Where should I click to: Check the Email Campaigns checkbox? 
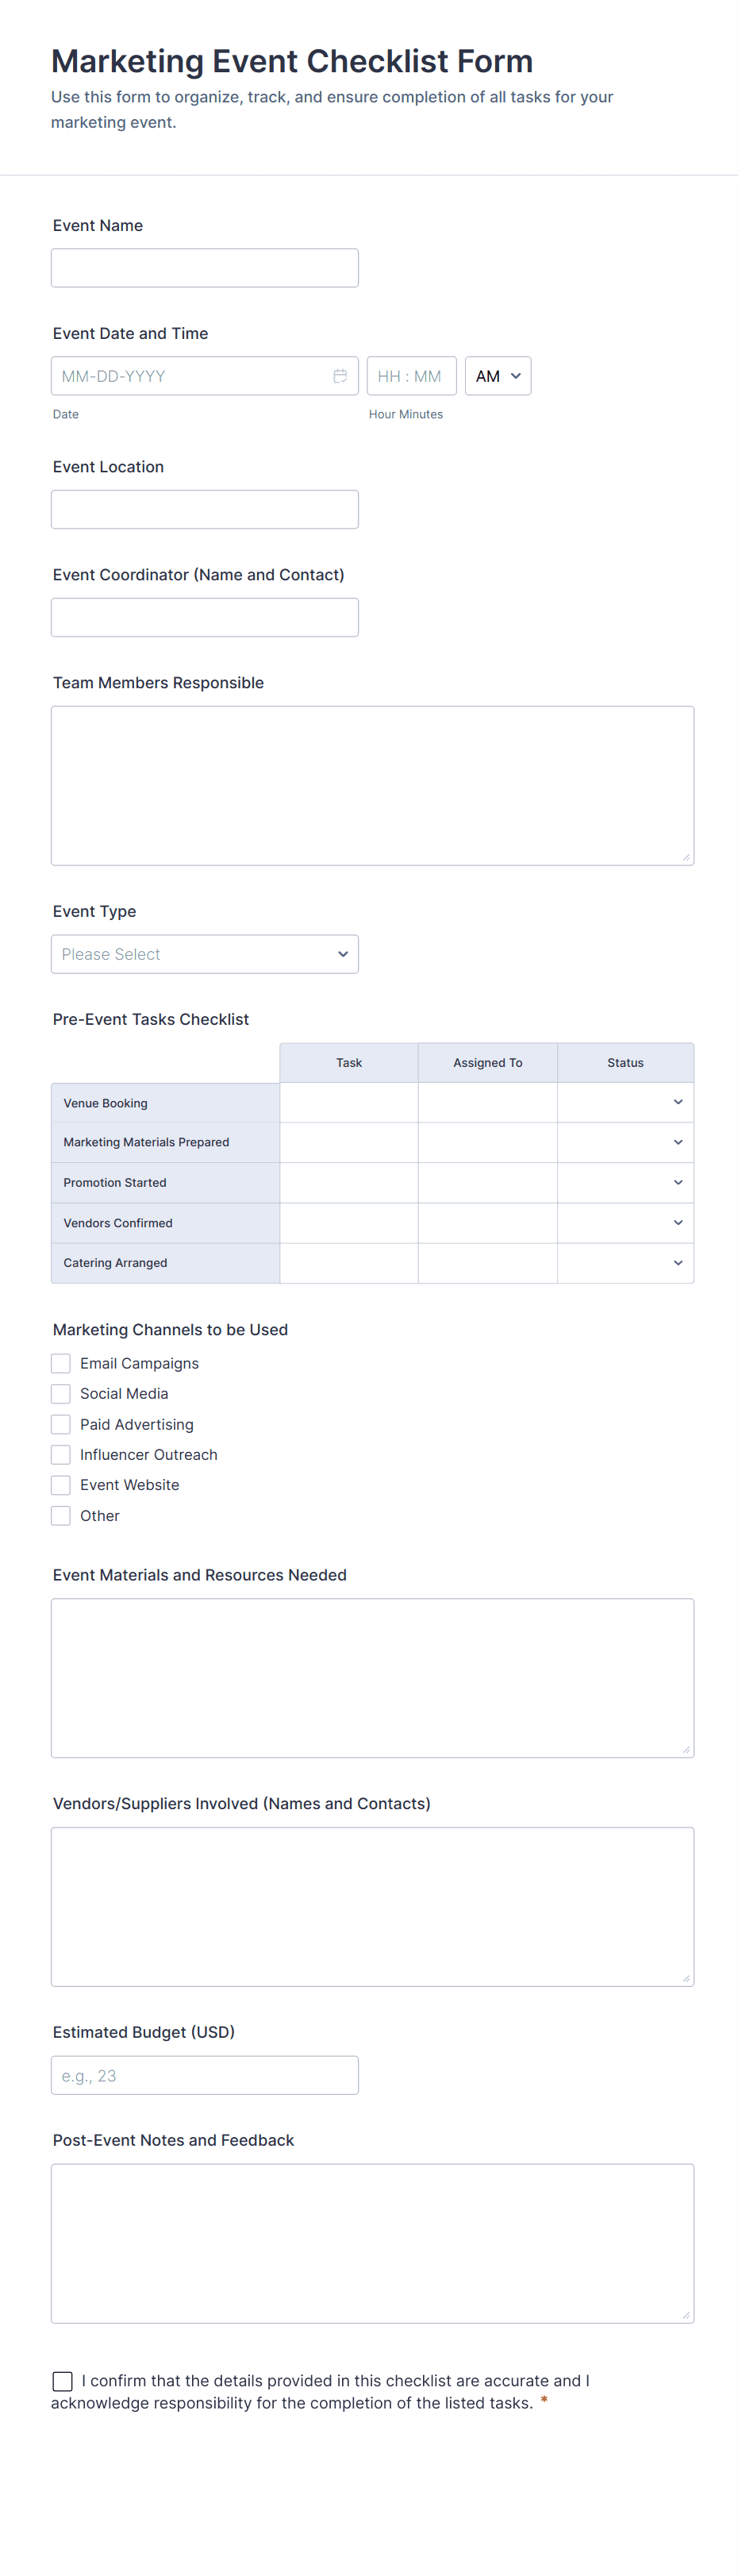(61, 1363)
